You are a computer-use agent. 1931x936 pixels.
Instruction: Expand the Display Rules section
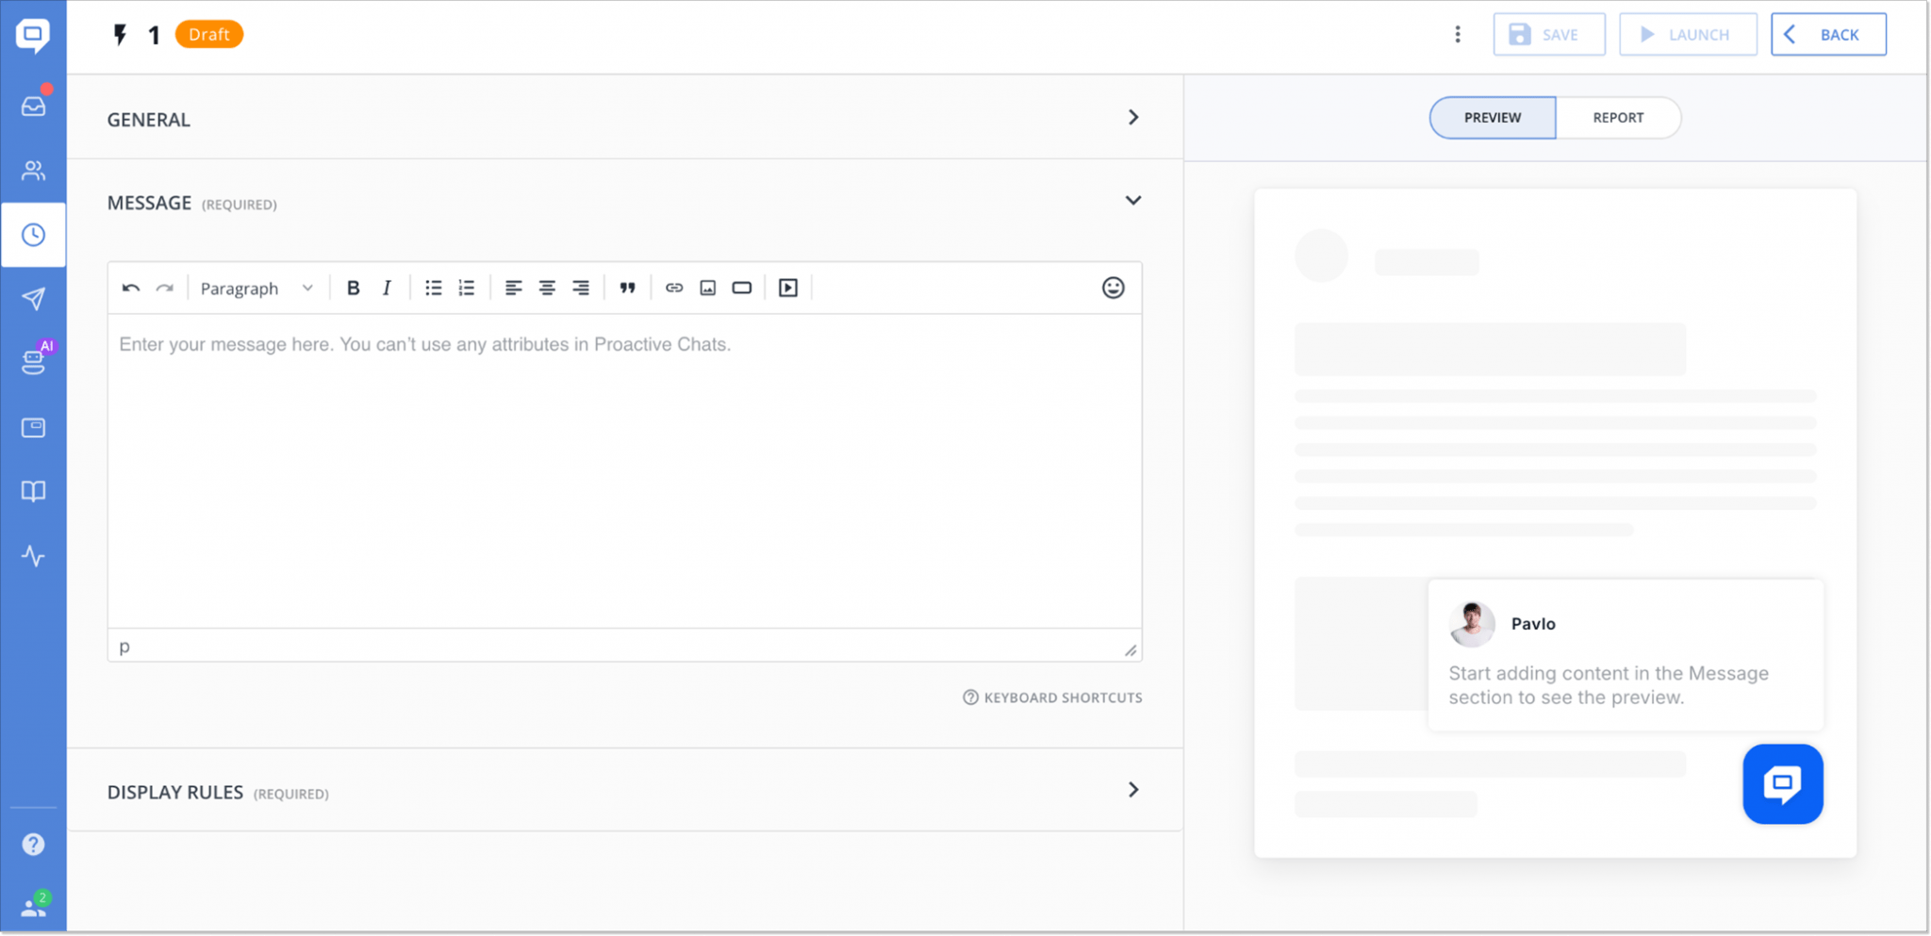click(x=1133, y=790)
